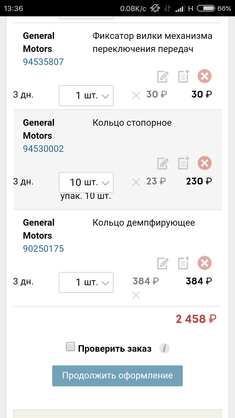Open quantity dropdown for part 94535807
This screenshot has width=235, height=418.
point(86,96)
